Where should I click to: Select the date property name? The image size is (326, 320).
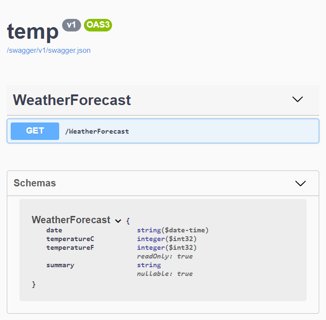pos(54,230)
